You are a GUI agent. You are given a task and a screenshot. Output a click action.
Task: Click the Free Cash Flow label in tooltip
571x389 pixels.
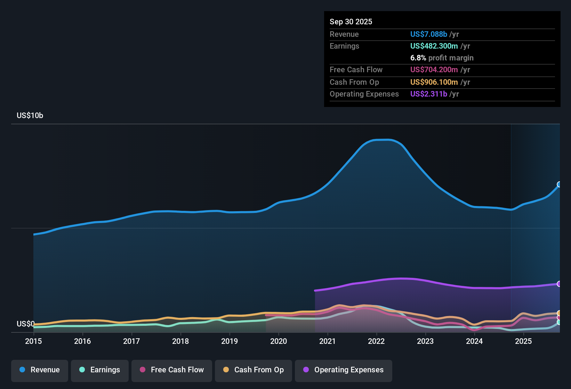[356, 70]
